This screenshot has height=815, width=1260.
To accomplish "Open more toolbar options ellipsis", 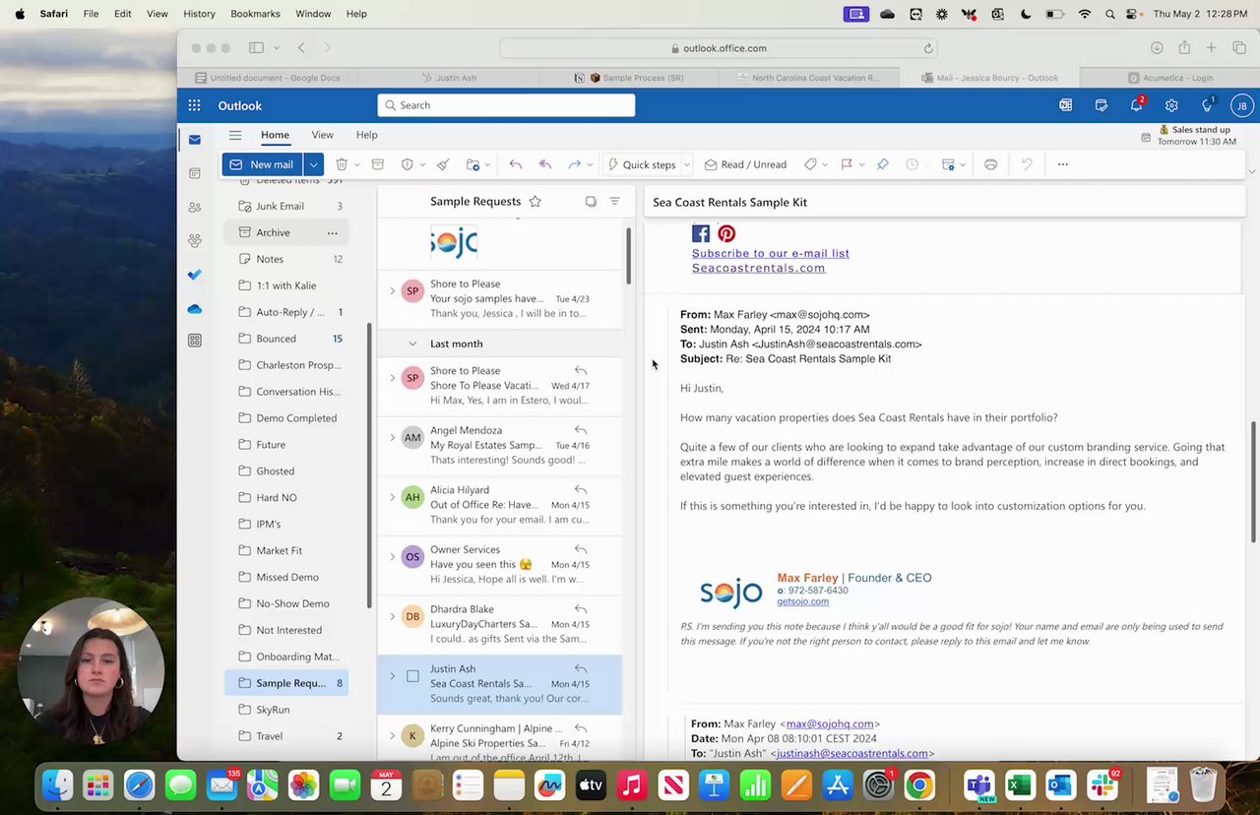I will (x=1063, y=164).
